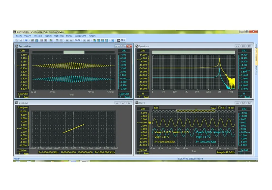Click the vertical double-arrow toolbar icon
Screen dimensions: 272x190
tap(46, 40)
